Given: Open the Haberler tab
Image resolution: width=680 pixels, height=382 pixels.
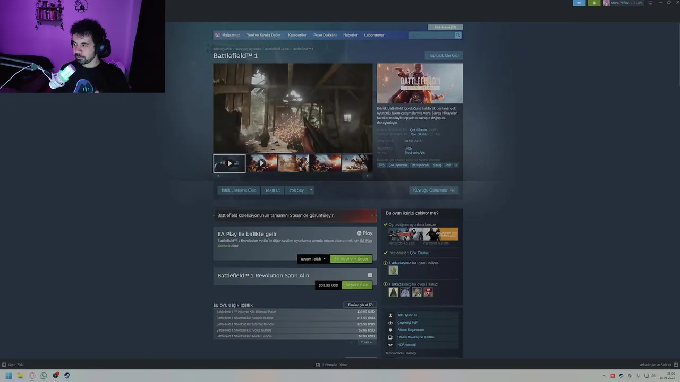Looking at the screenshot, I should (x=350, y=35).
